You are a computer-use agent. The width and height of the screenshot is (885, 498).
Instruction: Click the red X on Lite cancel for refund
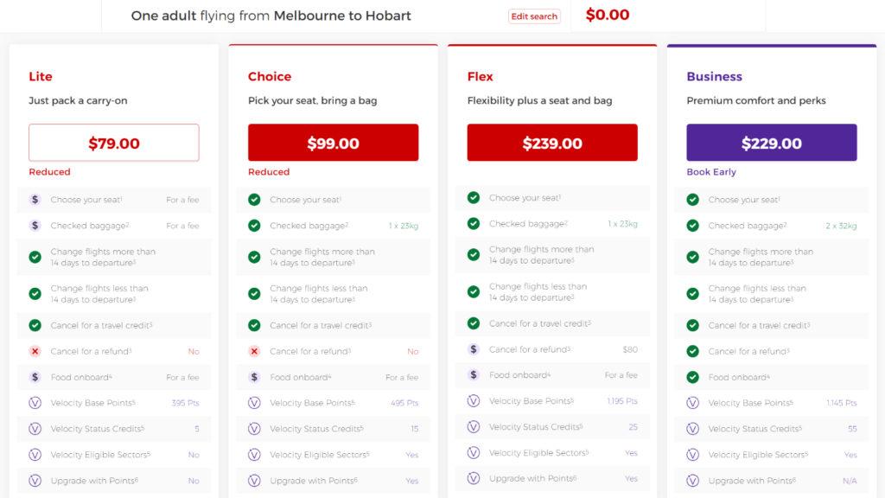click(35, 351)
